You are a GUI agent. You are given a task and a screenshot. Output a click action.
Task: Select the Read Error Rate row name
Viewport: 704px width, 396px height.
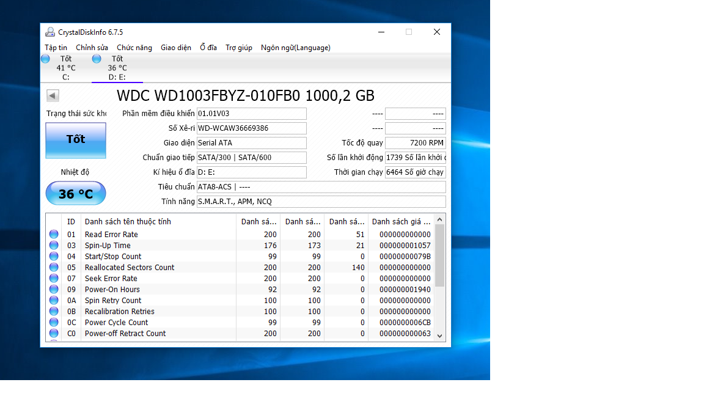click(x=111, y=235)
